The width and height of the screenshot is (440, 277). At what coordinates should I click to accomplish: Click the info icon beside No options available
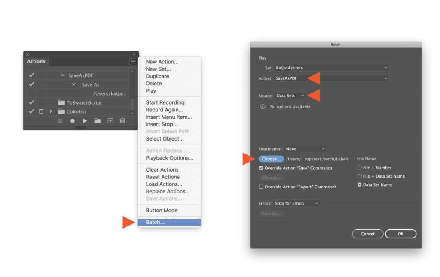tap(263, 107)
